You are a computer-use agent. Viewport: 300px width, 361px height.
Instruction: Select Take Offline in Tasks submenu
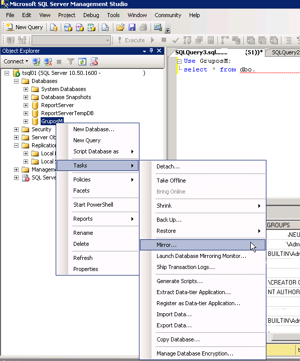(x=203, y=180)
